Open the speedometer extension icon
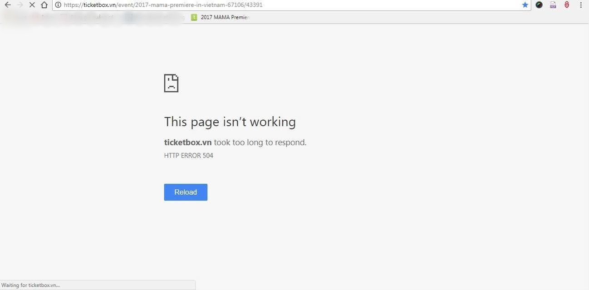This screenshot has width=589, height=290. [x=539, y=5]
